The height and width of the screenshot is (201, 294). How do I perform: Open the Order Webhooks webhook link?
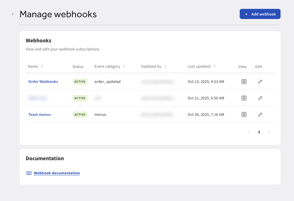[43, 81]
